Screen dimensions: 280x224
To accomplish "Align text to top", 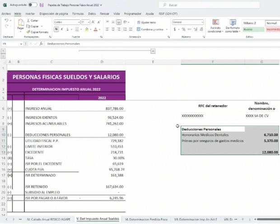I will pos(107,22).
